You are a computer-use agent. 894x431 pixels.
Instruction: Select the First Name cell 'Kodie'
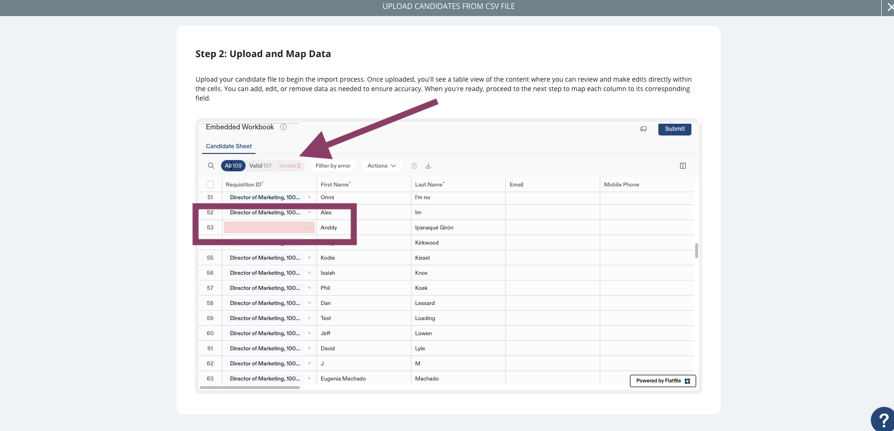(x=364, y=258)
